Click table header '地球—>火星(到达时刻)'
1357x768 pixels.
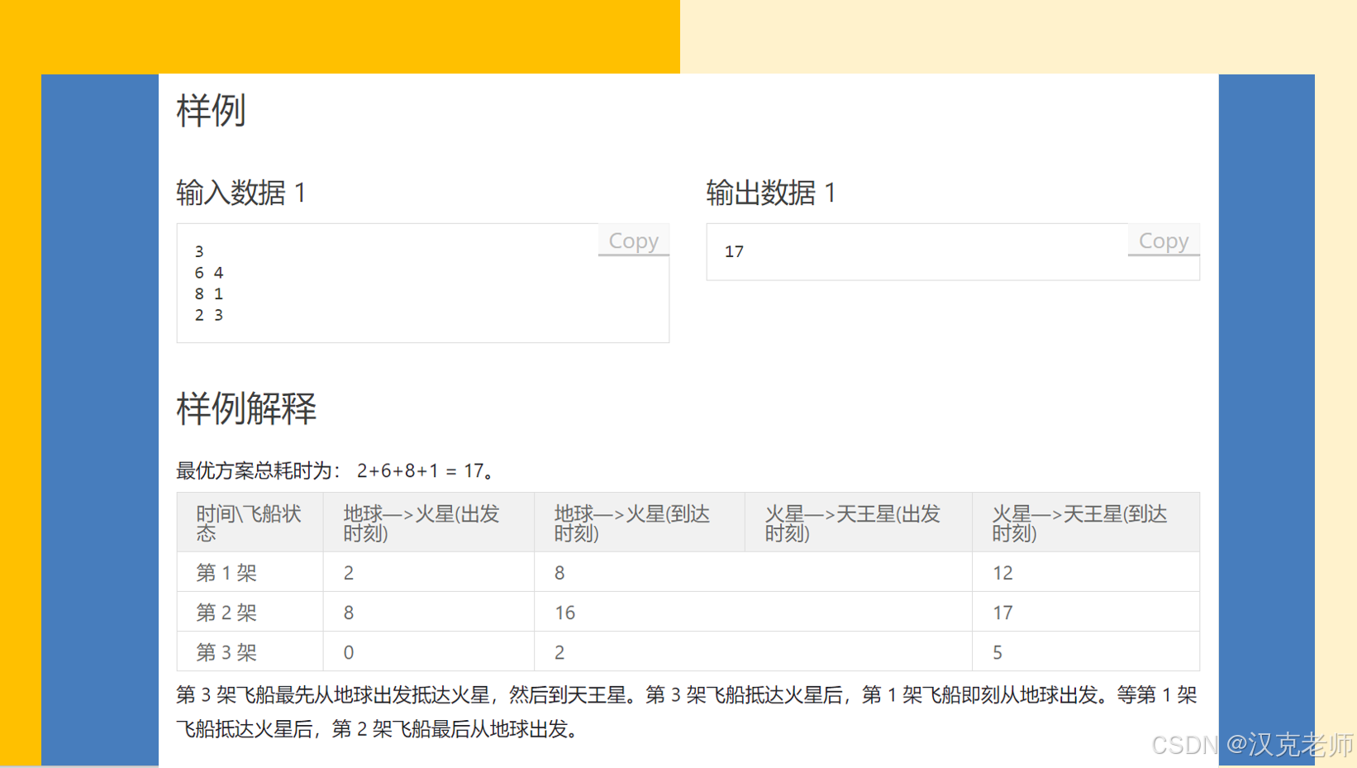639,522
